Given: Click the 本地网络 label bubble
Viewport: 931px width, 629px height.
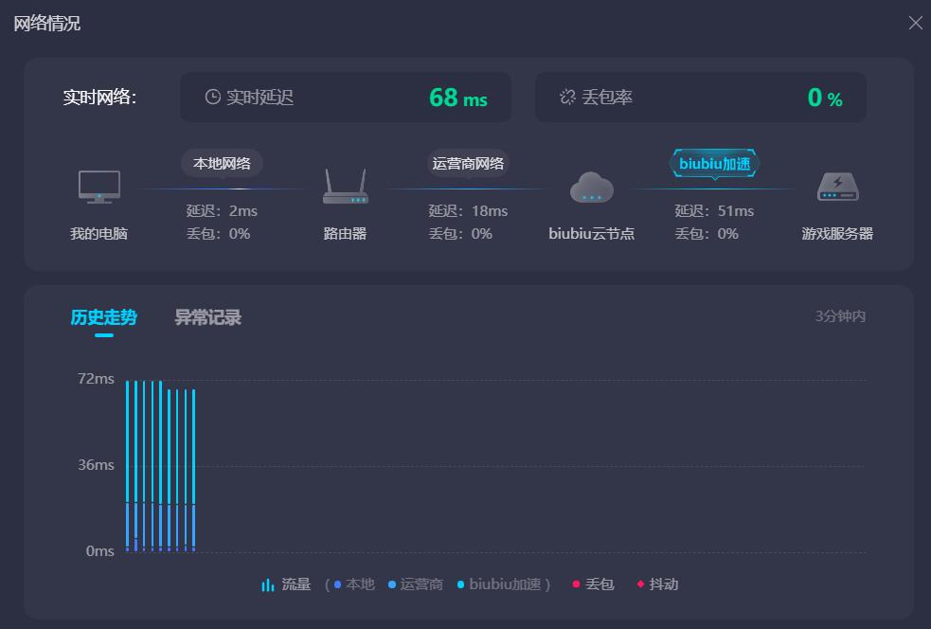Looking at the screenshot, I should point(222,163).
